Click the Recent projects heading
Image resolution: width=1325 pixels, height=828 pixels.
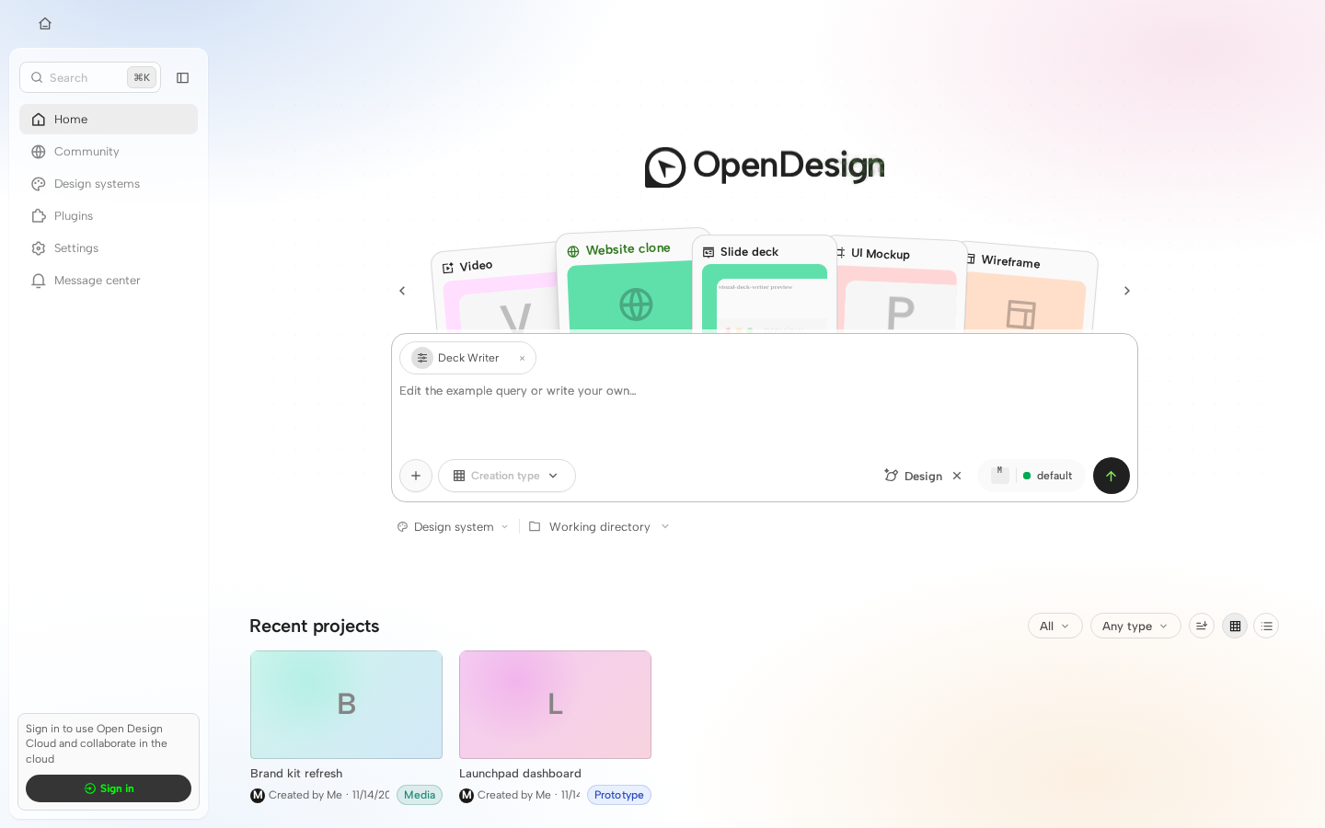click(315, 626)
